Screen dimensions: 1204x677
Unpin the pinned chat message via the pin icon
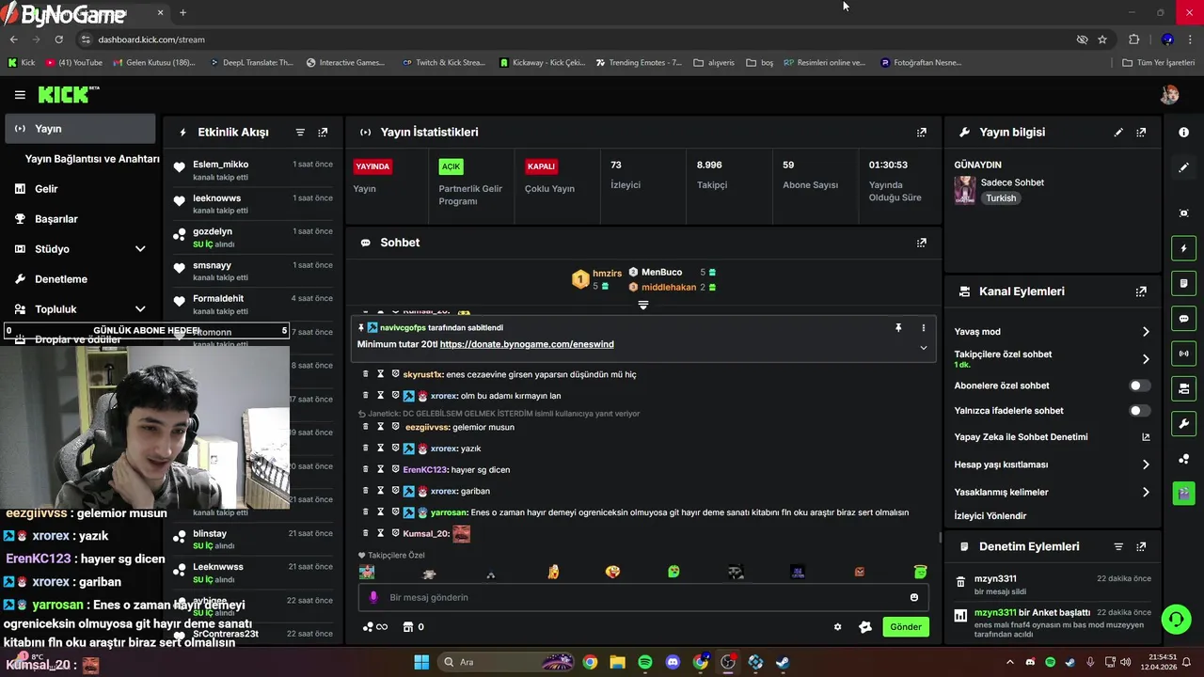click(898, 328)
